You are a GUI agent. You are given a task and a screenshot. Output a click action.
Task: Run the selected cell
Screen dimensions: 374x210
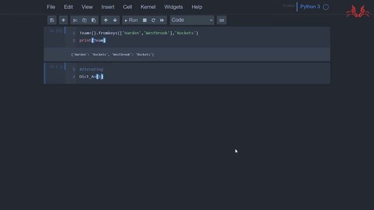[x=131, y=20]
